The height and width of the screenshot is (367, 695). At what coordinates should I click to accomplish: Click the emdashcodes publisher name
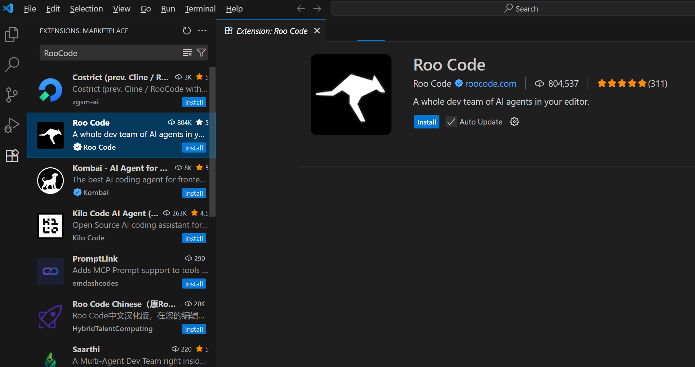(x=95, y=283)
